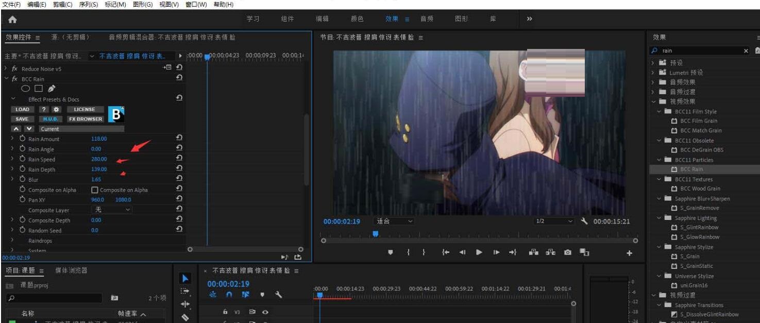Select the free draw bezier pen mask

coord(52,89)
